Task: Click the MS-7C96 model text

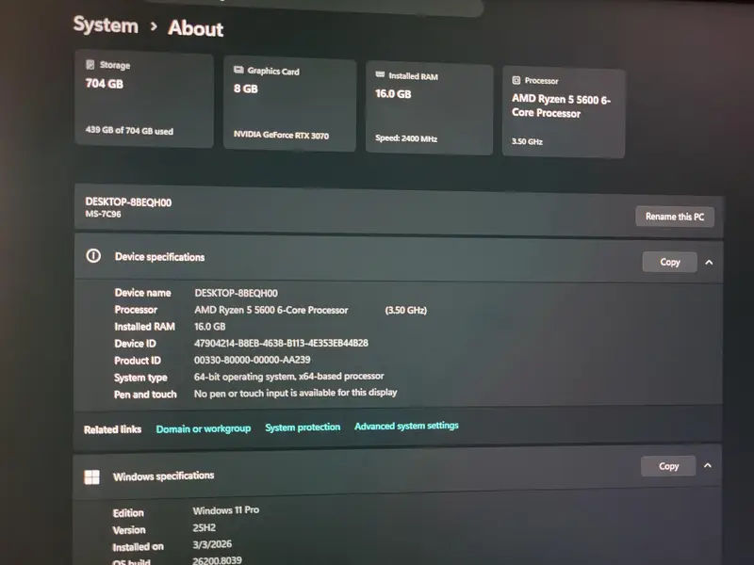Action: tap(103, 214)
